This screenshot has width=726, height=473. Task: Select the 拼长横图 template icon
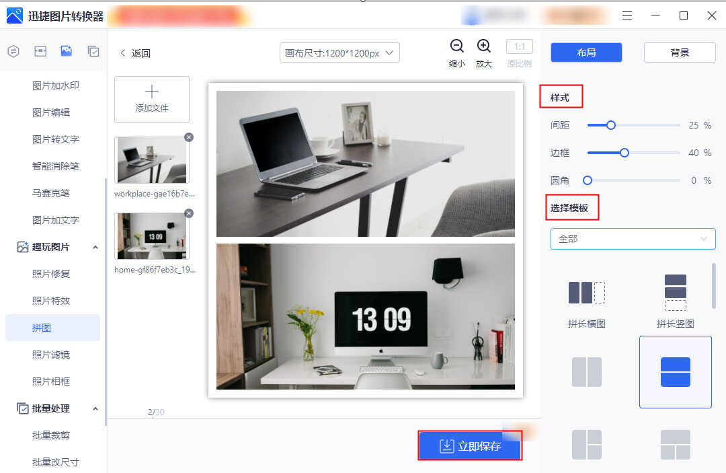[x=587, y=292]
